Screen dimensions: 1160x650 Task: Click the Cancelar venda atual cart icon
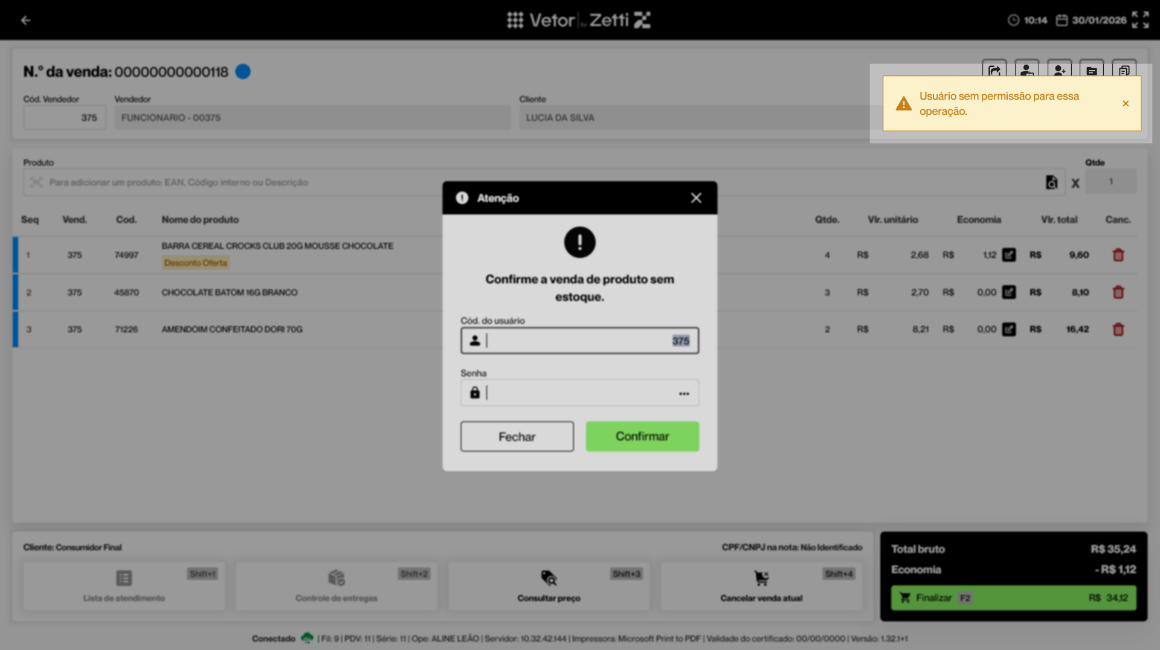761,578
